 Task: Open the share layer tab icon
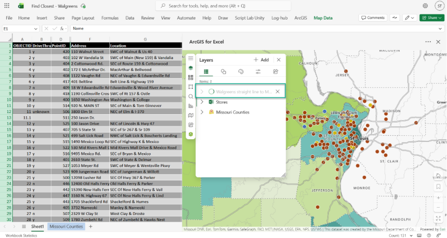[275, 71]
